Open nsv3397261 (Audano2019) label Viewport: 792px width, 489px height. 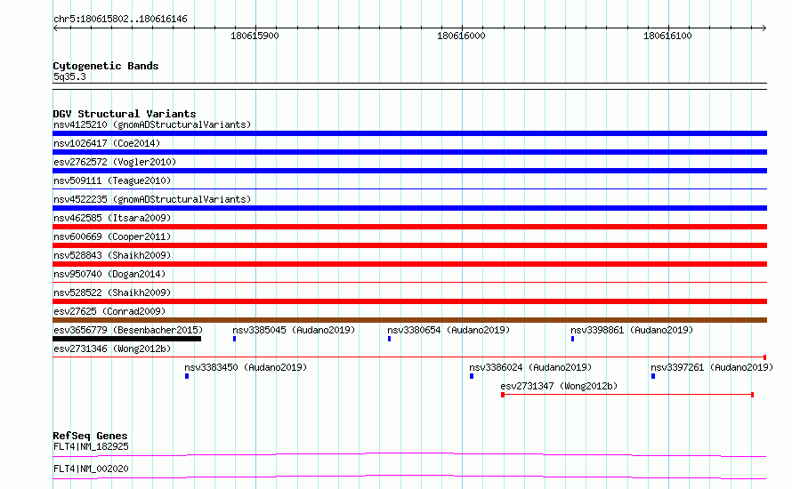point(712,367)
